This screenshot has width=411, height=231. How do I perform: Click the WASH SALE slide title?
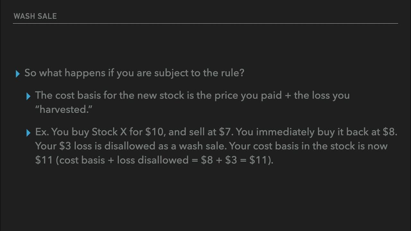pos(35,16)
